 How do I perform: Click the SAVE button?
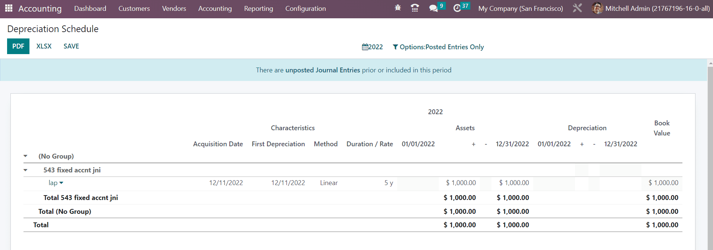[71, 46]
